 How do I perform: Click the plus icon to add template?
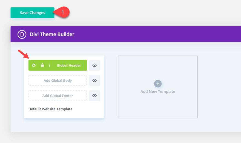[158, 84]
